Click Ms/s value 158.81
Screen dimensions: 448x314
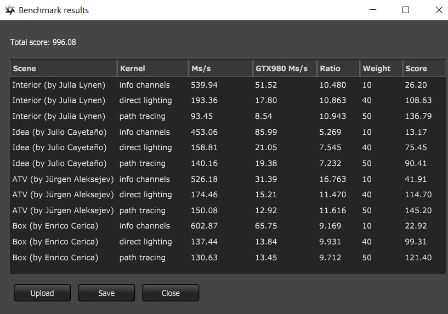[204, 147]
